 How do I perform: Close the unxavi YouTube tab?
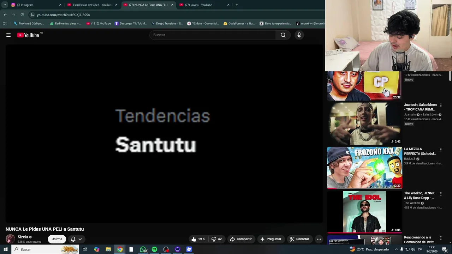[228, 5]
